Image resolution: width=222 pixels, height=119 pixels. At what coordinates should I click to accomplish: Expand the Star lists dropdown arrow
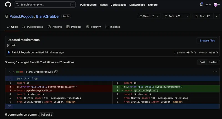pyautogui.click(x=216, y=16)
